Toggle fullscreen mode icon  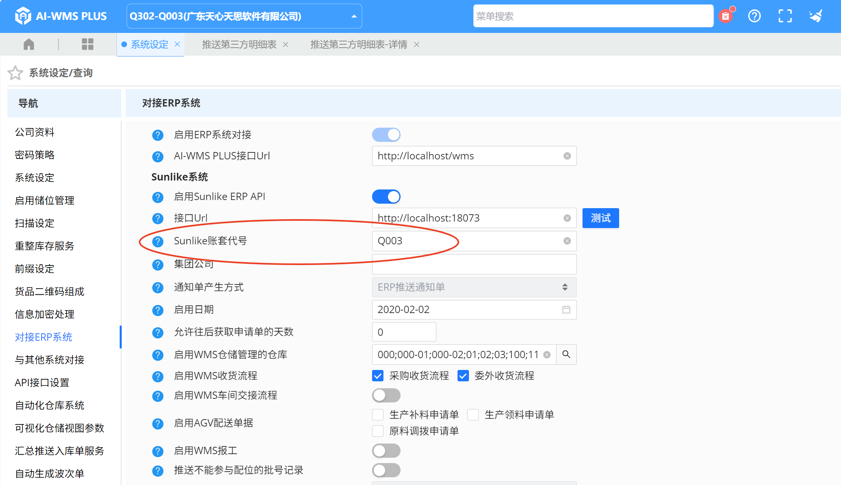pos(785,16)
